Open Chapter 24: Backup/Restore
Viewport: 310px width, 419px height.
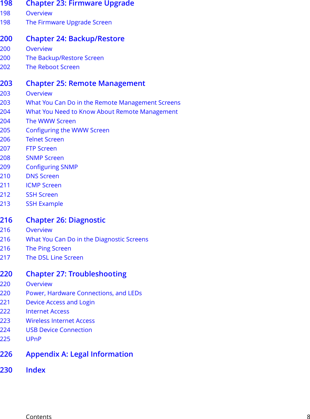tap(75, 39)
